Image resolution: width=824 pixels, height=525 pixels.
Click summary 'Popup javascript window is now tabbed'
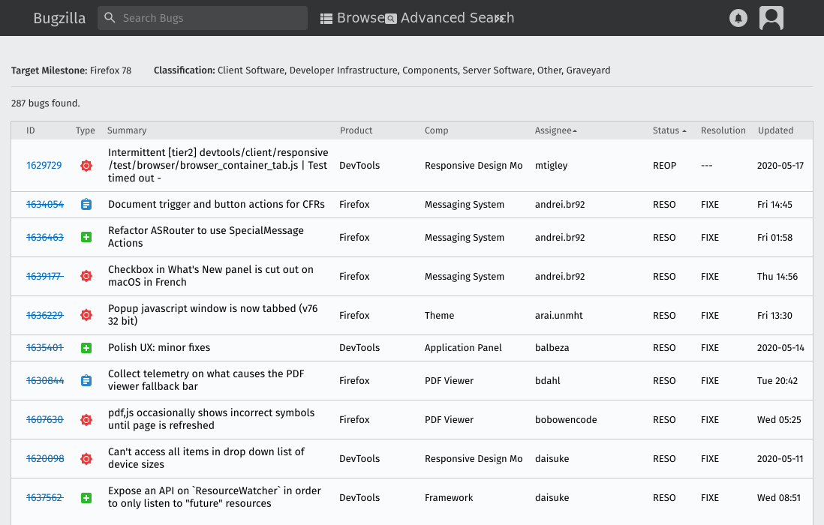[212, 314]
